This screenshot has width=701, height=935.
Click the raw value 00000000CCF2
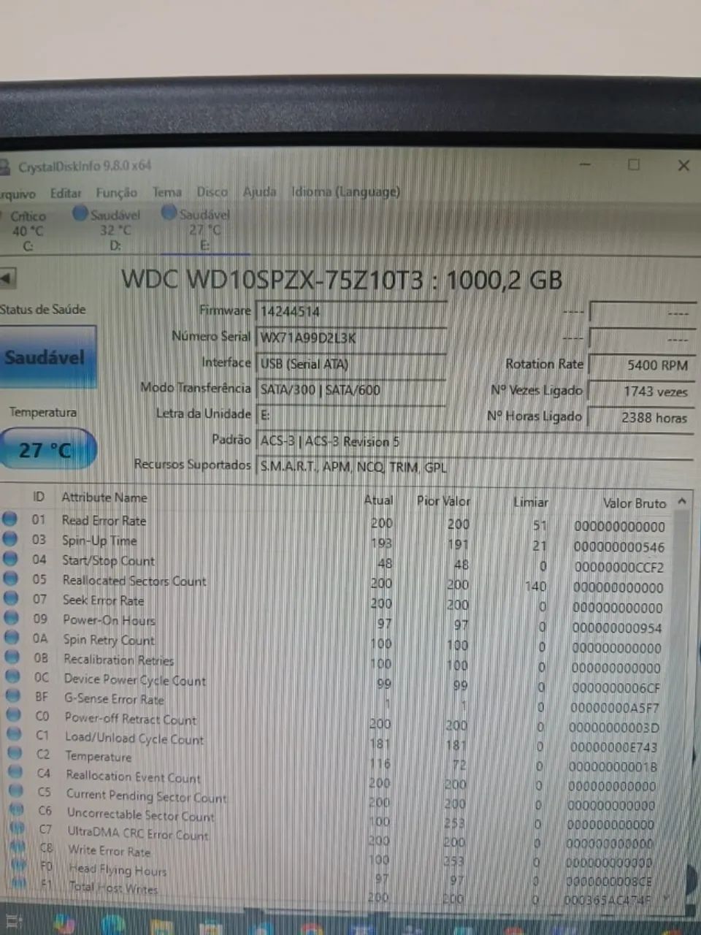(619, 568)
